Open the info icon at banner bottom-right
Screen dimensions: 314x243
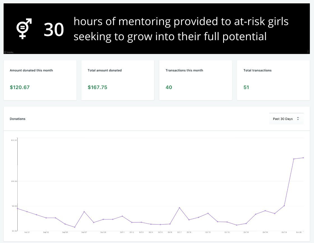(x=308, y=51)
